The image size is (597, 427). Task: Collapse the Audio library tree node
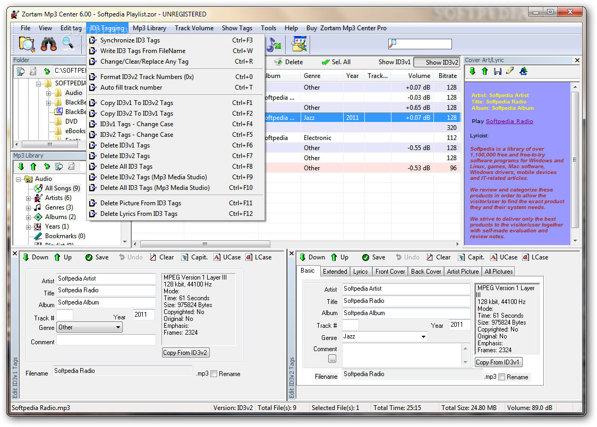18,179
